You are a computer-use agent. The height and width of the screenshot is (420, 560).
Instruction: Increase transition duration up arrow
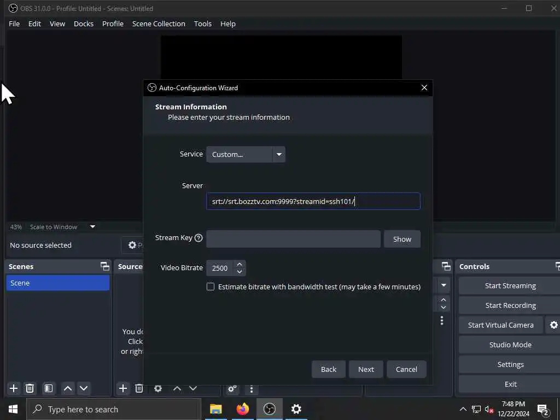click(x=444, y=300)
